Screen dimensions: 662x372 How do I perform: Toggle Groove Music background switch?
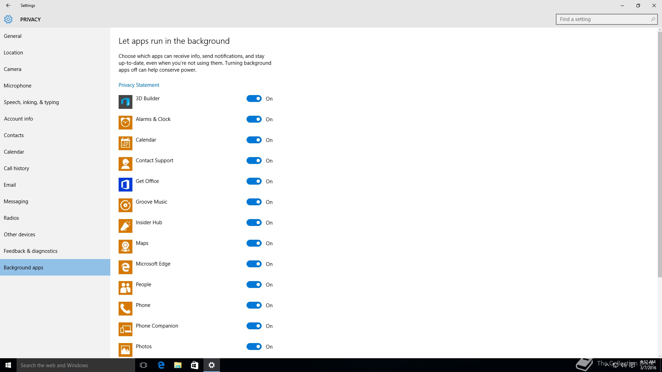pyautogui.click(x=254, y=202)
